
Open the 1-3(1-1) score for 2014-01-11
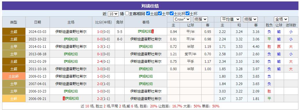pyautogui.click(x=104, y=47)
